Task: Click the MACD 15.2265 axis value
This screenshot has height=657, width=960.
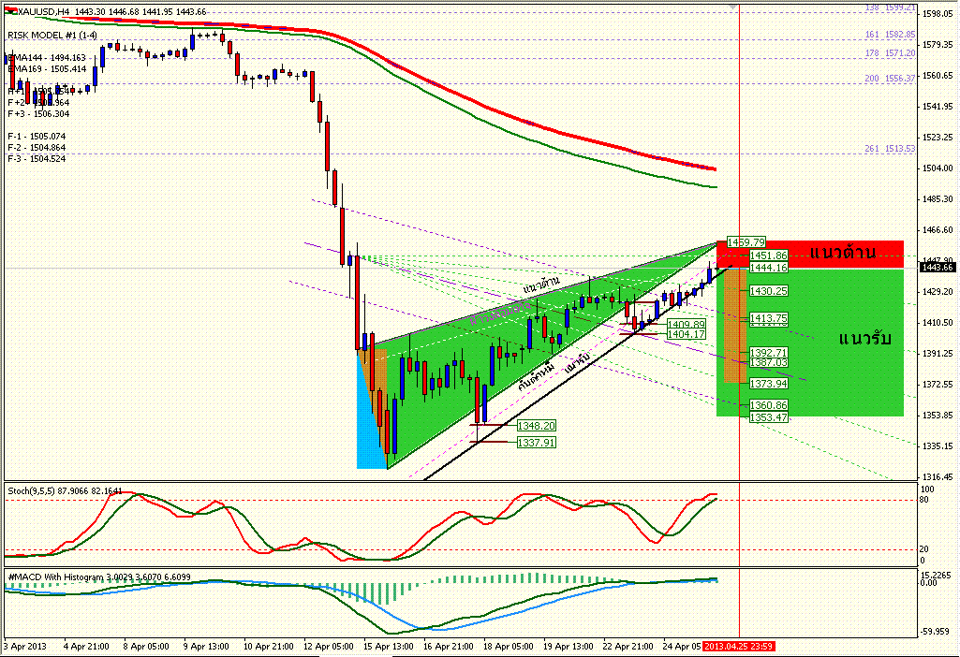Action: [937, 575]
